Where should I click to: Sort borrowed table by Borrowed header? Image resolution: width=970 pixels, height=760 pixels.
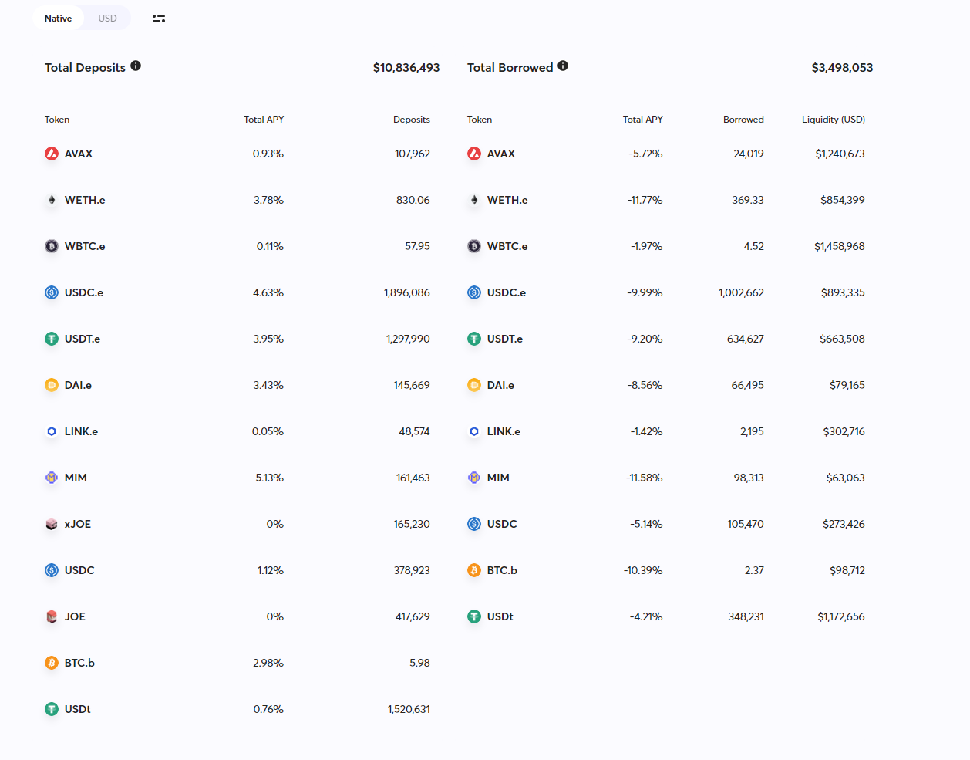(743, 120)
